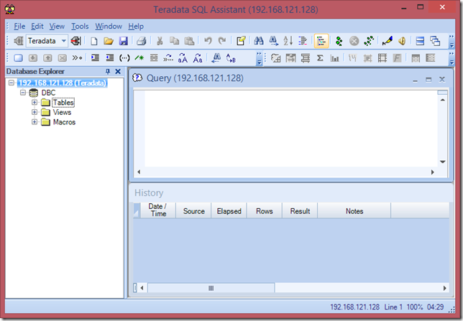Viewport: 463px width, 321px height.
Task: Open the View menu
Action: click(57, 27)
